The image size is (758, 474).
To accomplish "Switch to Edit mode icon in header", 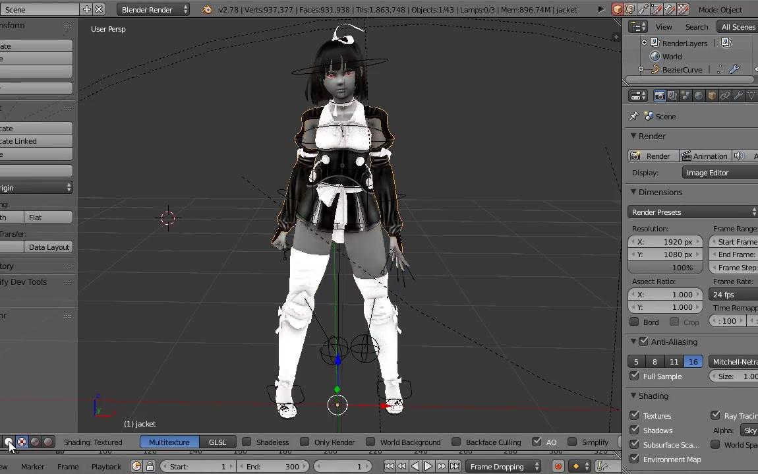I will click(x=630, y=9).
